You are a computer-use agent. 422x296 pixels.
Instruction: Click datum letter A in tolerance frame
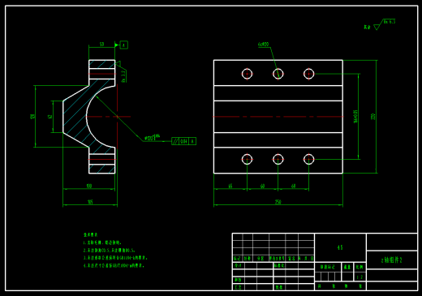(192, 141)
